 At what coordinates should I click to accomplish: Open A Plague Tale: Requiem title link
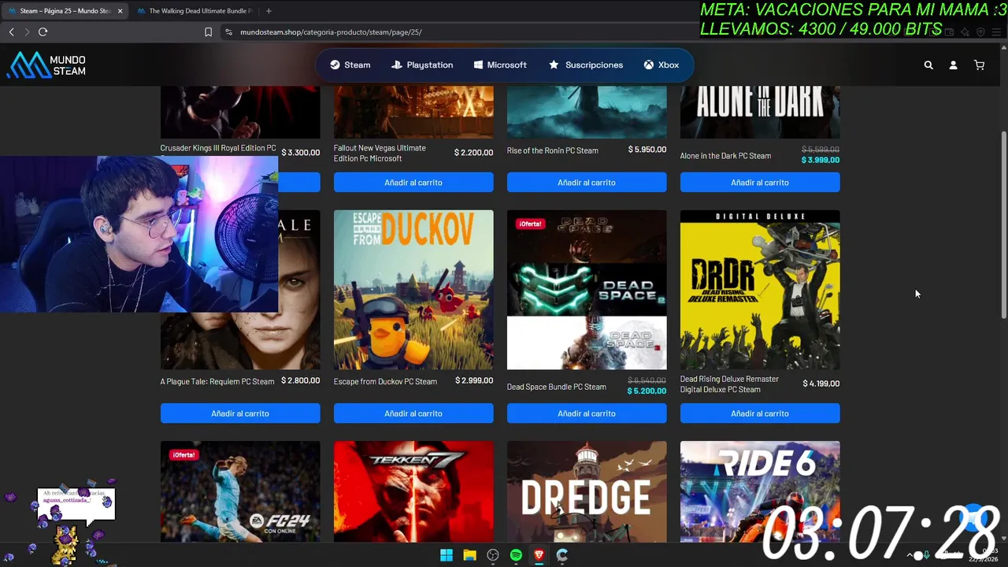click(217, 382)
